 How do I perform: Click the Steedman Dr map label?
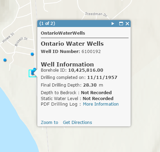point(96,14)
